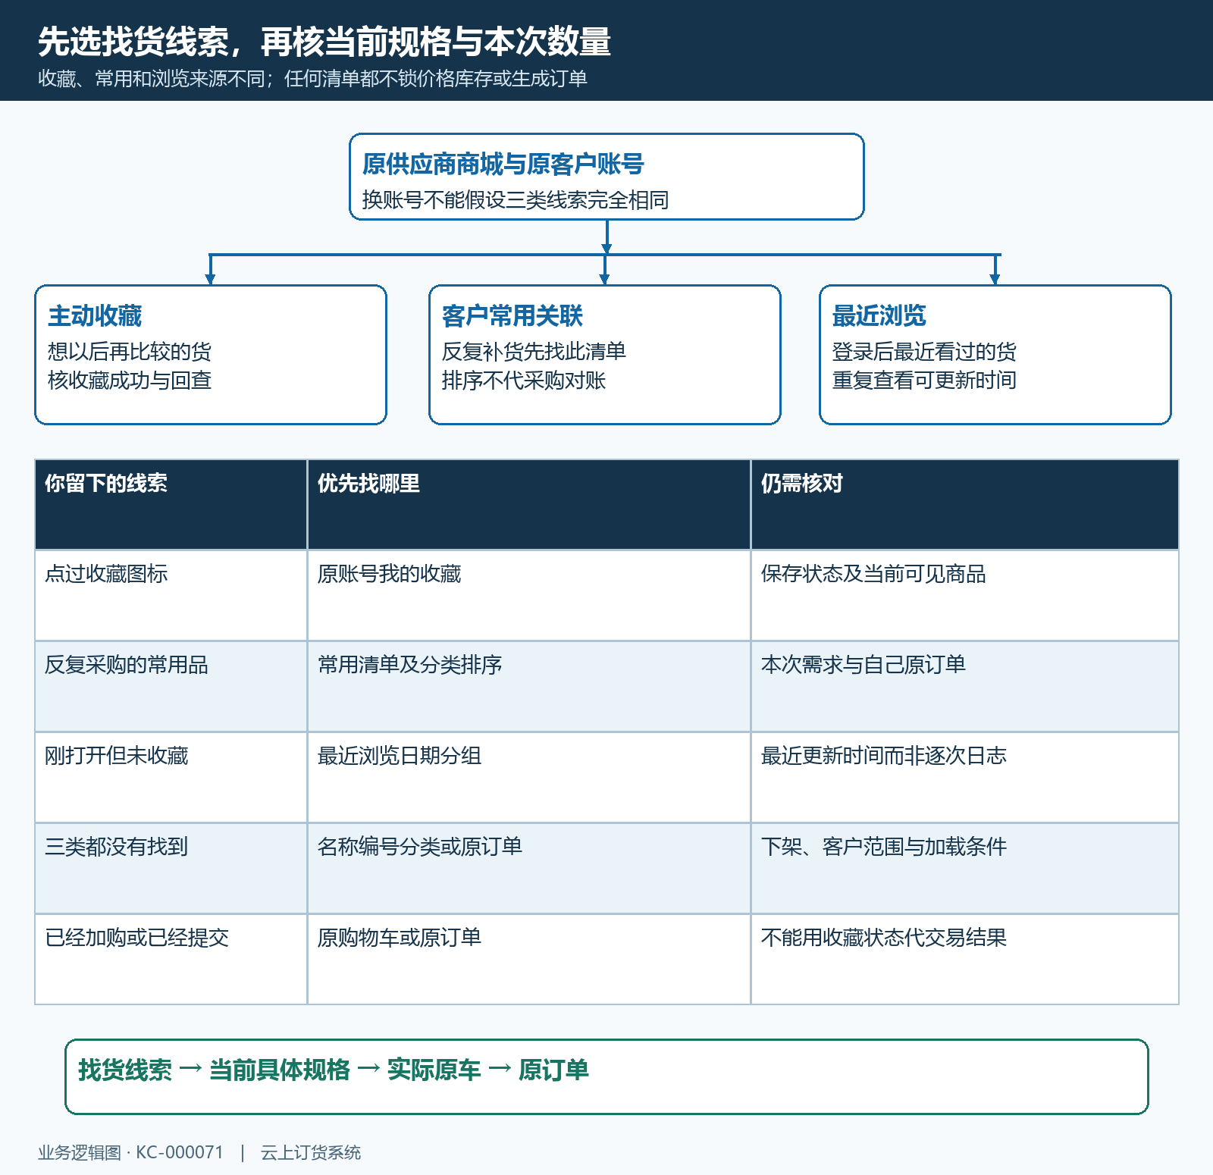Click the text 排序不代采购对账
The image size is (1213, 1175).
(x=523, y=380)
